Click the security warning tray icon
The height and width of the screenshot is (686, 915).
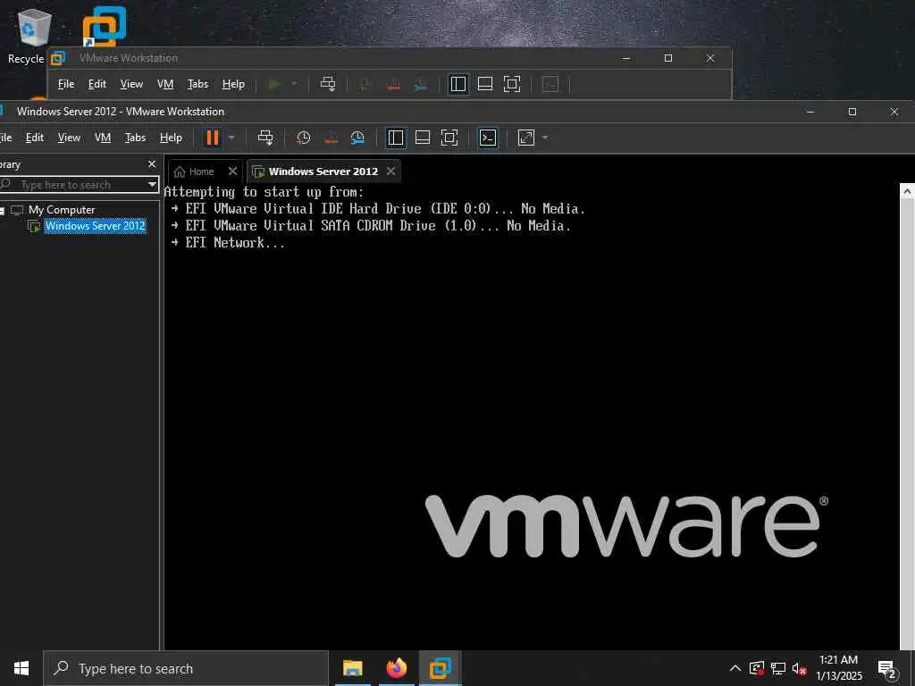coord(757,668)
